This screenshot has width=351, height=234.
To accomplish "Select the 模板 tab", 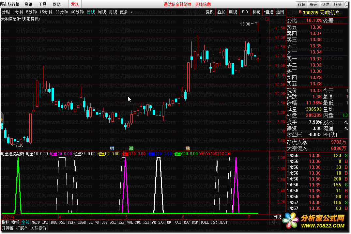I will tap(15, 222).
